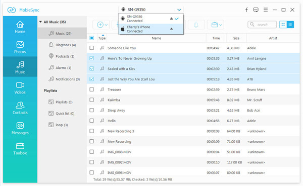The image size is (303, 186).
Task: Click the 00:04:47 time cell
Action: pyautogui.click(x=213, y=48)
